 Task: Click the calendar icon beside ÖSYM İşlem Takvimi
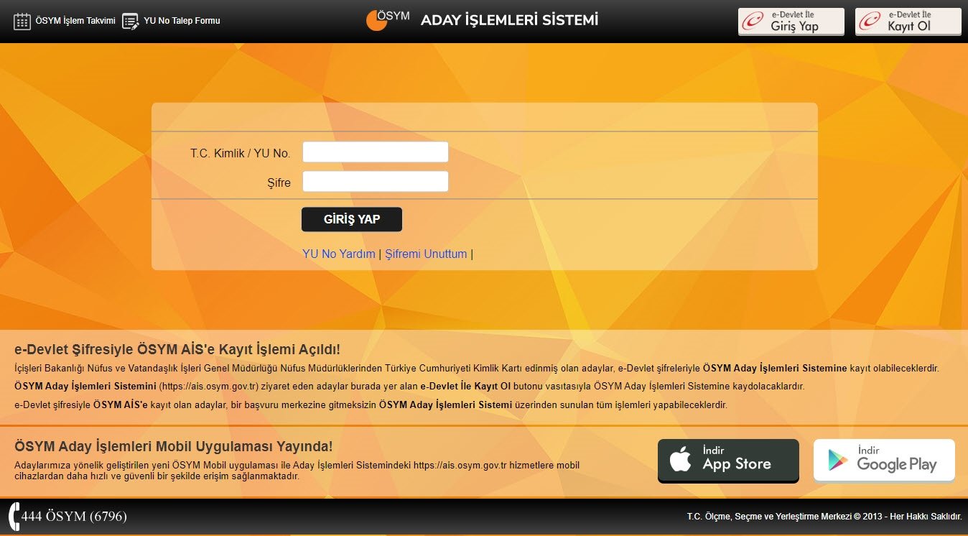(x=22, y=22)
